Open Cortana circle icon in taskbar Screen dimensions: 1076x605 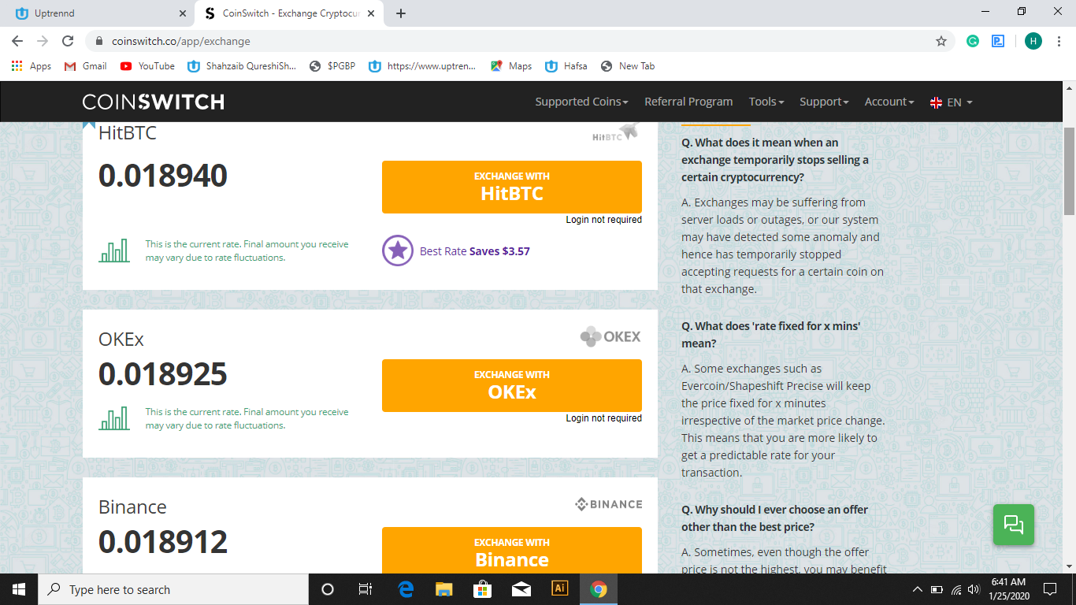(x=328, y=589)
